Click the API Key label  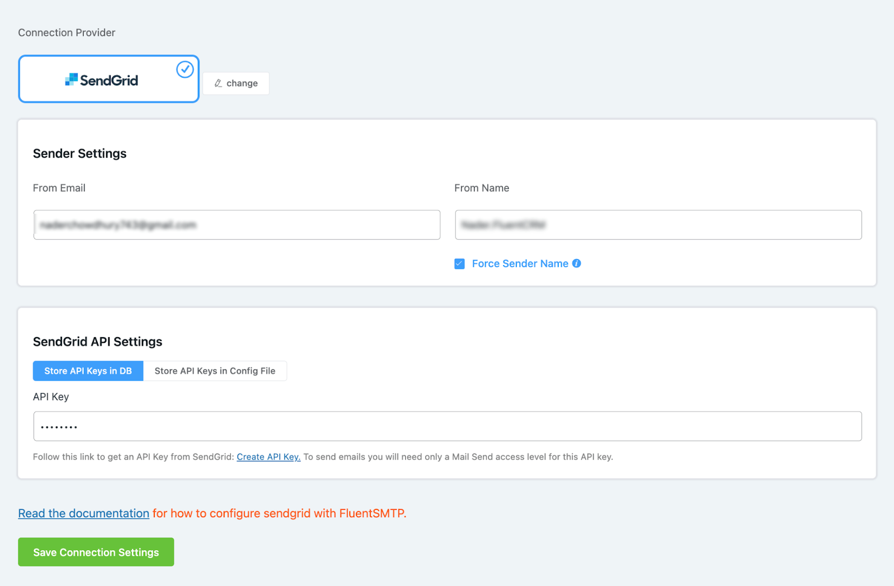point(51,397)
